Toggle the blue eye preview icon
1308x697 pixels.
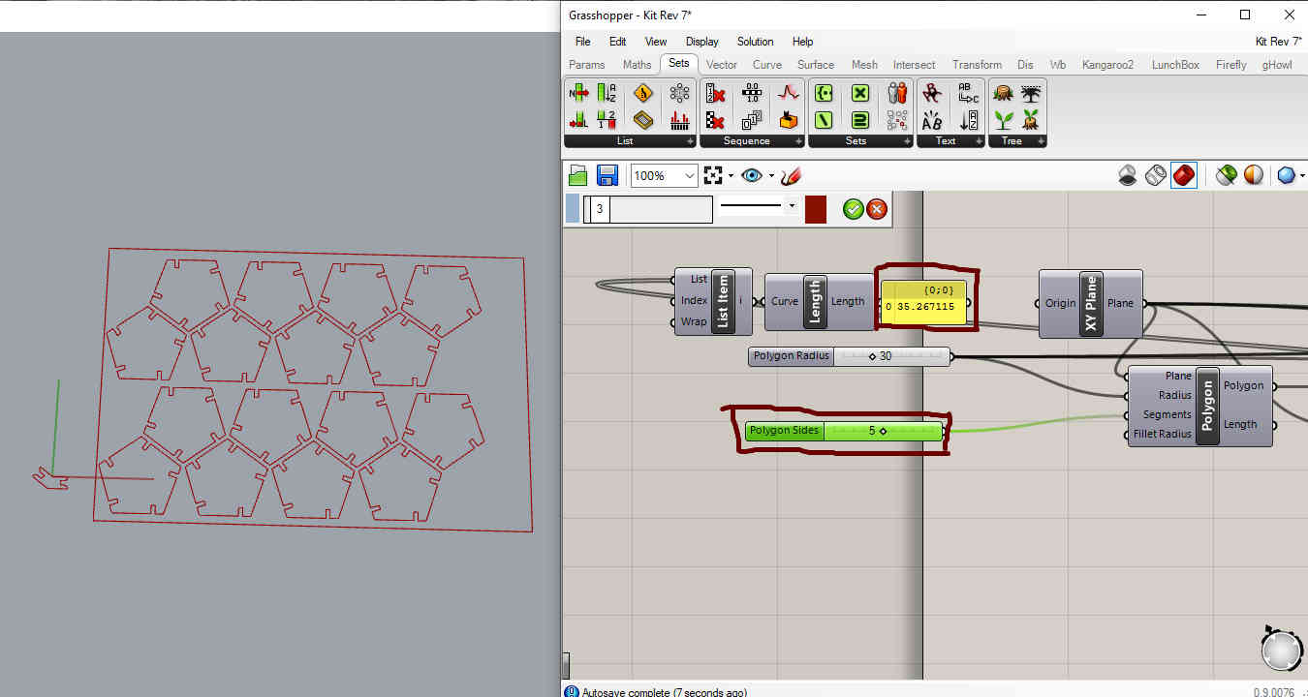pos(752,175)
